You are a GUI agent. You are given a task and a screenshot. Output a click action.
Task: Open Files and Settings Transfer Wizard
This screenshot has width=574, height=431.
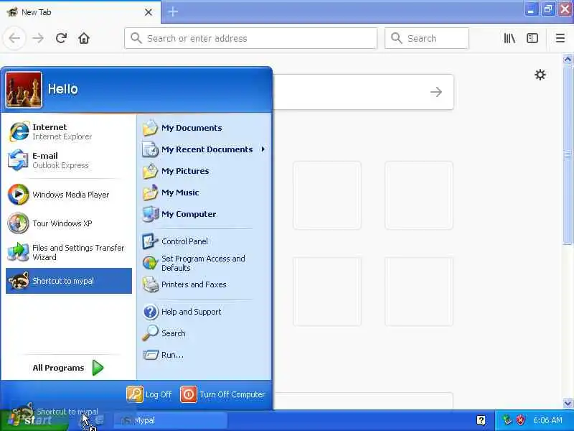click(69, 252)
